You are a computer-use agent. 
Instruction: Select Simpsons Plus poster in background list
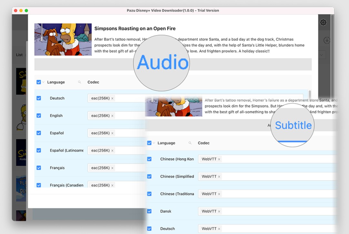point(21,152)
